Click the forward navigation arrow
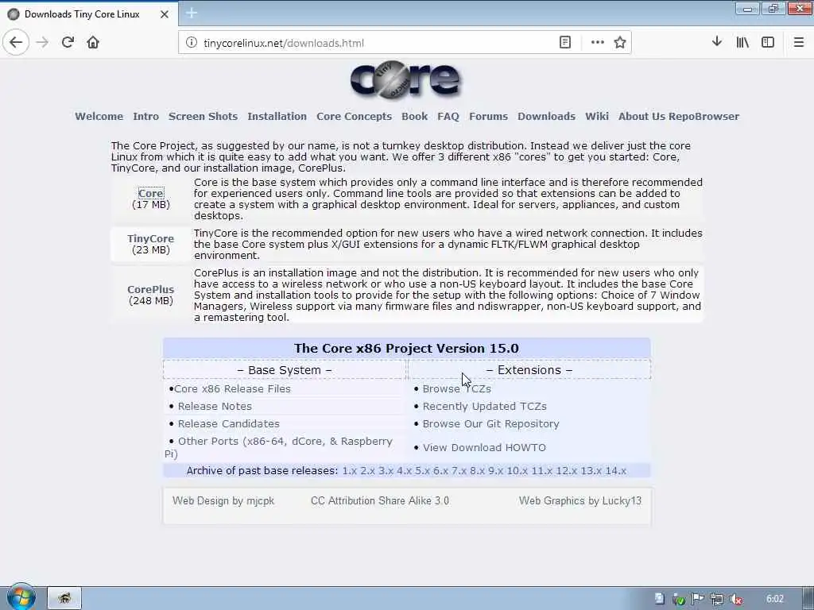814x610 pixels. point(43,43)
